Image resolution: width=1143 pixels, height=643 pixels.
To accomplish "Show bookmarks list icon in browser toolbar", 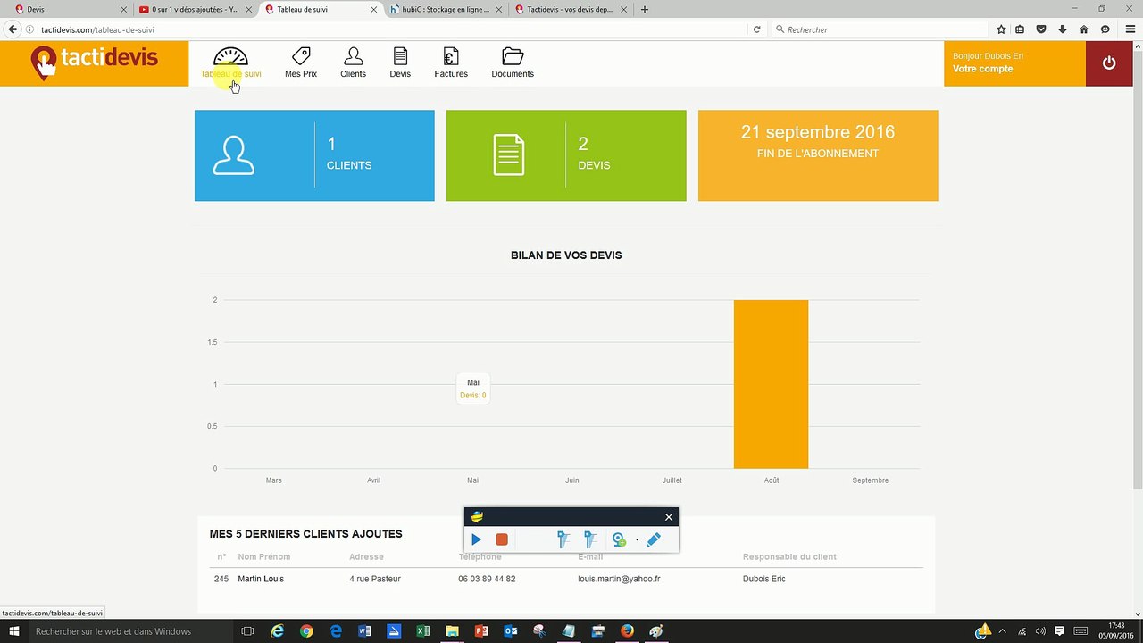I will pyautogui.click(x=1021, y=29).
